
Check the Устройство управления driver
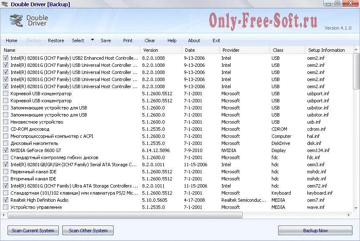click(x=6, y=207)
